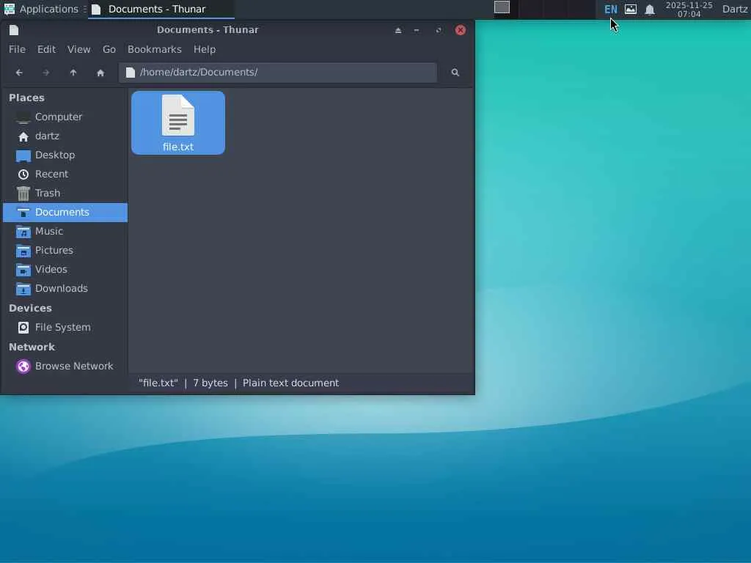This screenshot has width=751, height=563.
Task: Click the clock showing 2025-11-25 07:04
Action: (689, 10)
